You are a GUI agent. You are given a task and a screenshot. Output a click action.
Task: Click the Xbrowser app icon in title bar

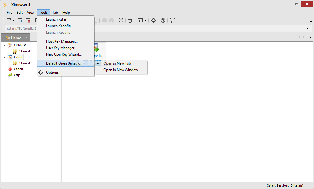click(x=5, y=4)
